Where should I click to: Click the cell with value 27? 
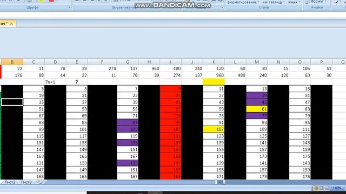click(214, 95)
